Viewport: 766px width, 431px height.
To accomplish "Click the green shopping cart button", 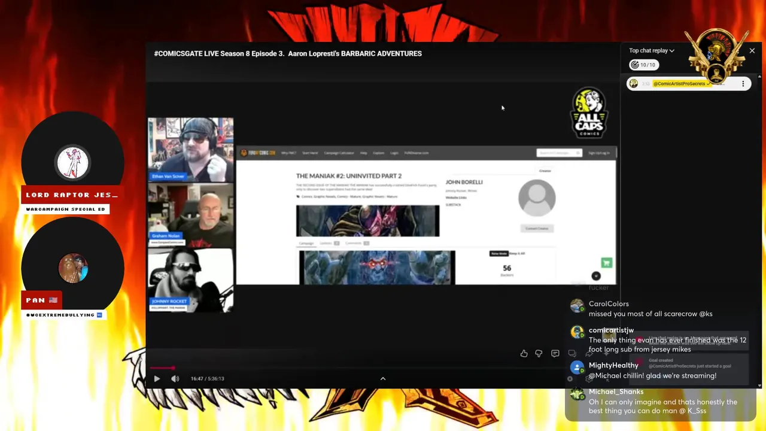I will [x=606, y=263].
